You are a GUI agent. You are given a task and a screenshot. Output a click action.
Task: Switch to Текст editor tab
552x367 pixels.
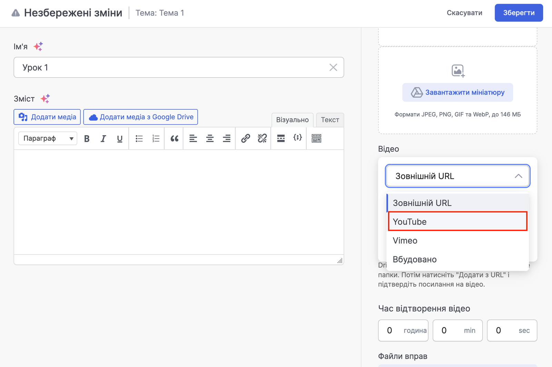(330, 120)
